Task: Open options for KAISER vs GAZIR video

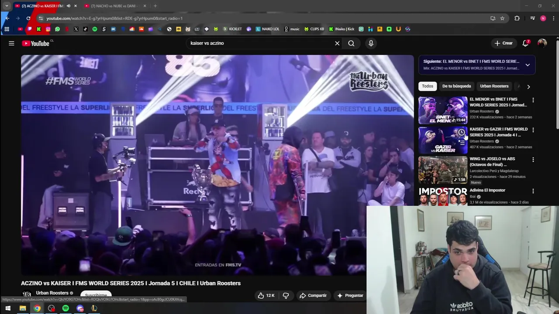Action: click(533, 130)
